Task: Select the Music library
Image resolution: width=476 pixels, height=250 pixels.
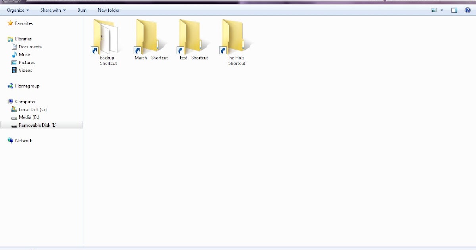Action: coord(25,55)
